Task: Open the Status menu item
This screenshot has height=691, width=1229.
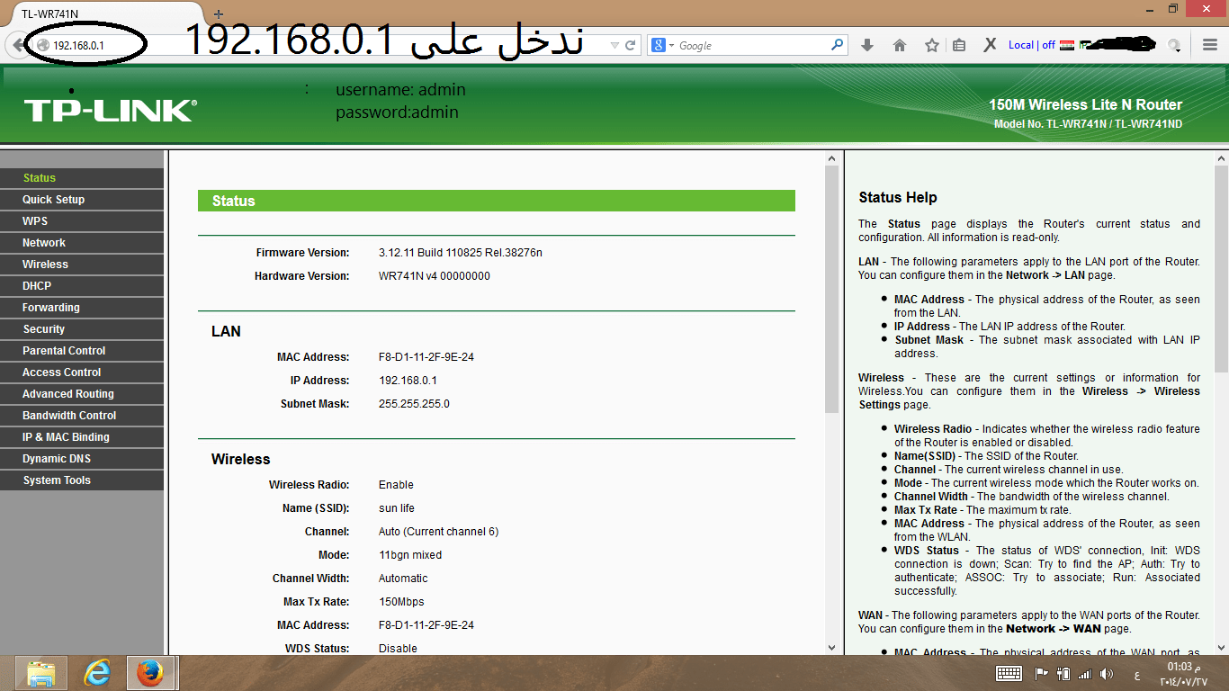Action: pos(82,178)
